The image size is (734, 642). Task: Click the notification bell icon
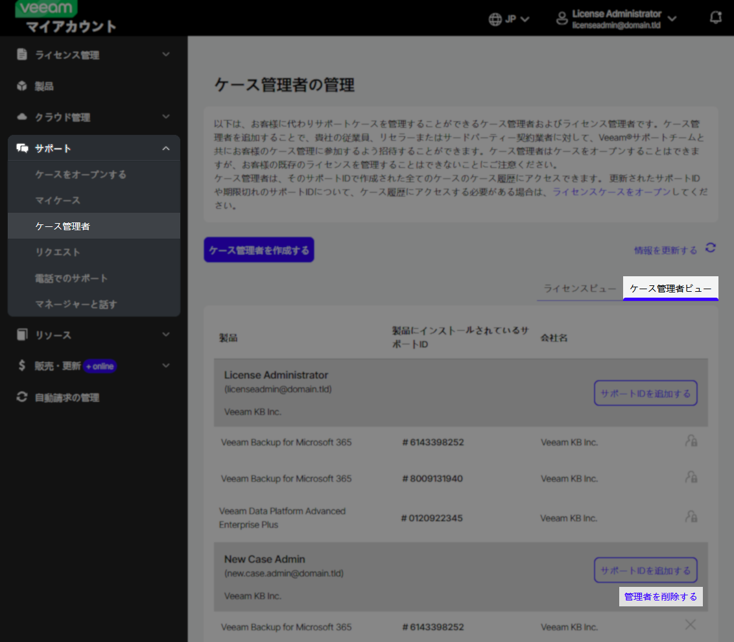pos(715,18)
